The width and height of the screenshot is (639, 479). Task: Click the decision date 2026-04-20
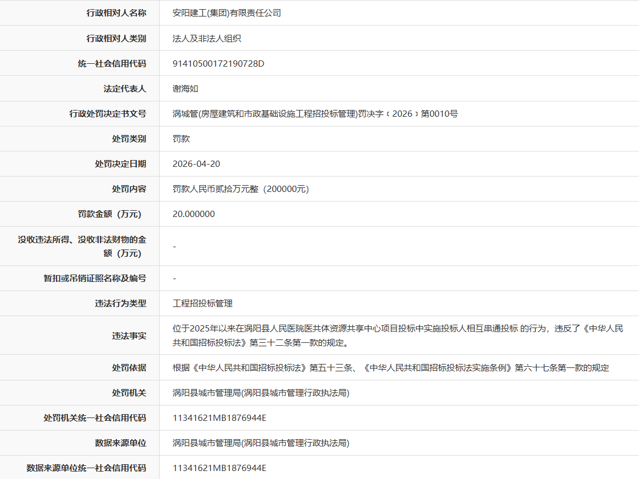[x=196, y=164]
